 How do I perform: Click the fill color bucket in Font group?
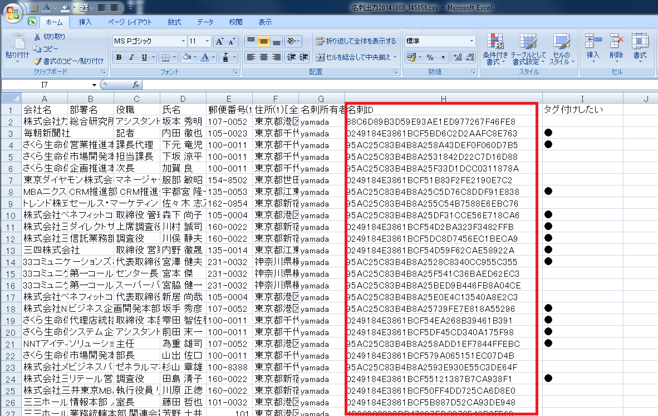click(187, 57)
